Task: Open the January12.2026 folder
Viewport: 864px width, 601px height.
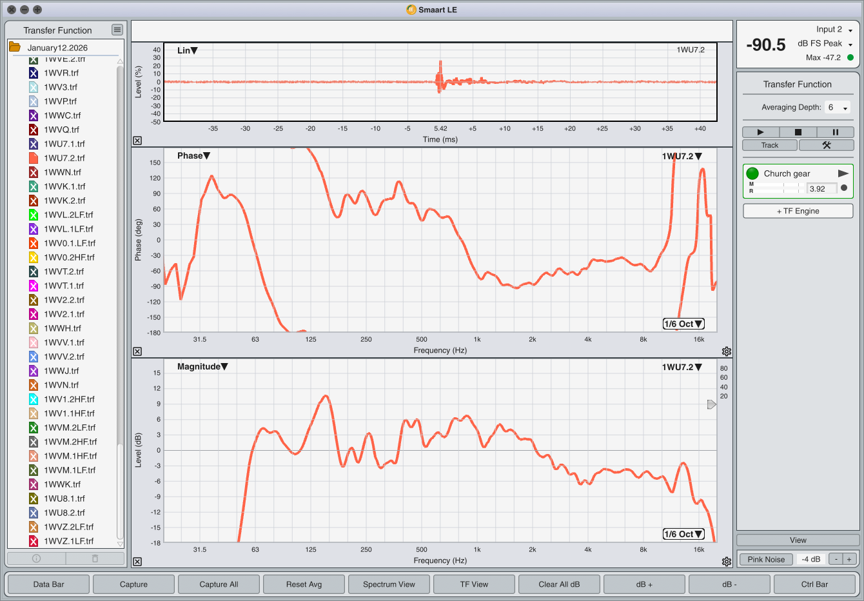Action: [x=15, y=47]
